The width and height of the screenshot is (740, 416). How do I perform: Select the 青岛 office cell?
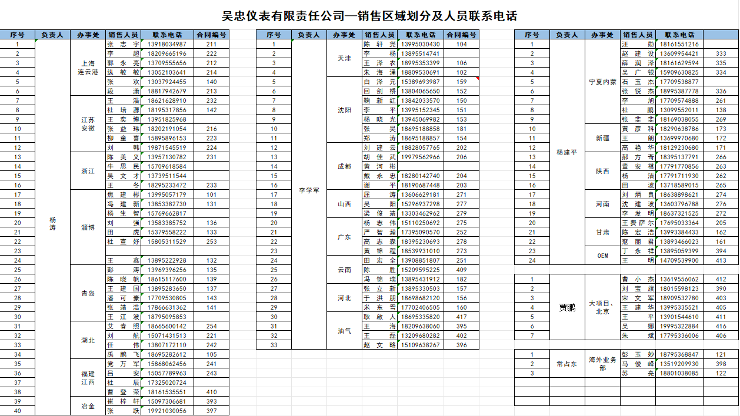pos(88,293)
